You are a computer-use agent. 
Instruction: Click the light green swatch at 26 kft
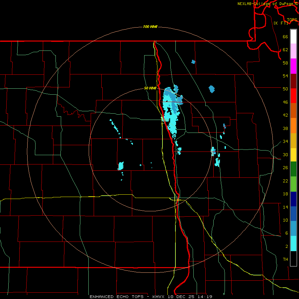pos(293,184)
